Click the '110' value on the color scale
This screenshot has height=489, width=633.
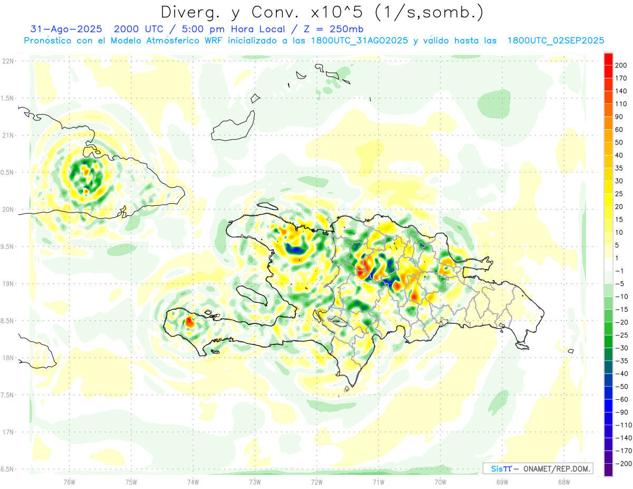point(621,104)
